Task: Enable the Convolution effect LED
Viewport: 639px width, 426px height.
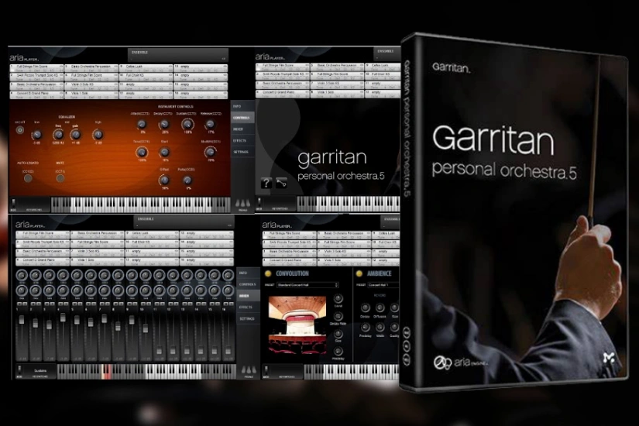Action: tap(268, 273)
